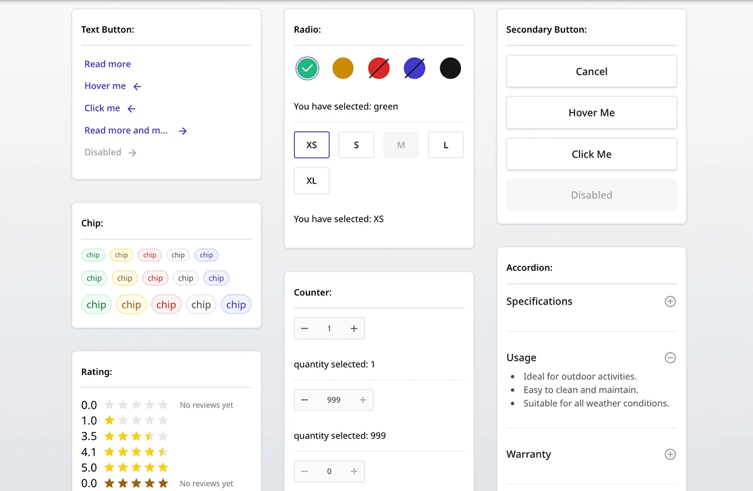This screenshot has width=753, height=491.
Task: Click the right arrow beside Read more and m...
Action: click(x=182, y=131)
